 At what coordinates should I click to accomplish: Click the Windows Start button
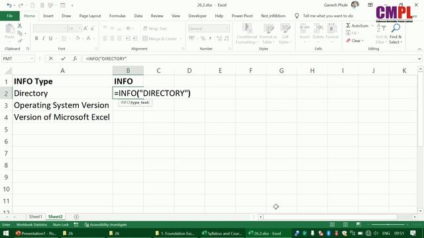coord(6,233)
